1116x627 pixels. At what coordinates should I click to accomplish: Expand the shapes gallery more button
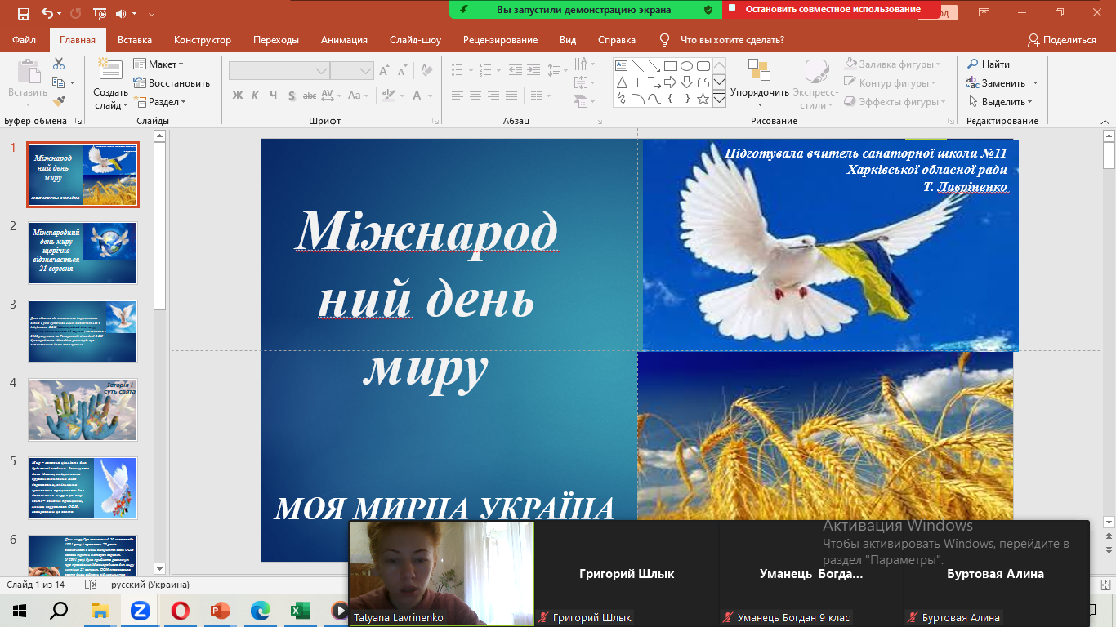point(719,100)
